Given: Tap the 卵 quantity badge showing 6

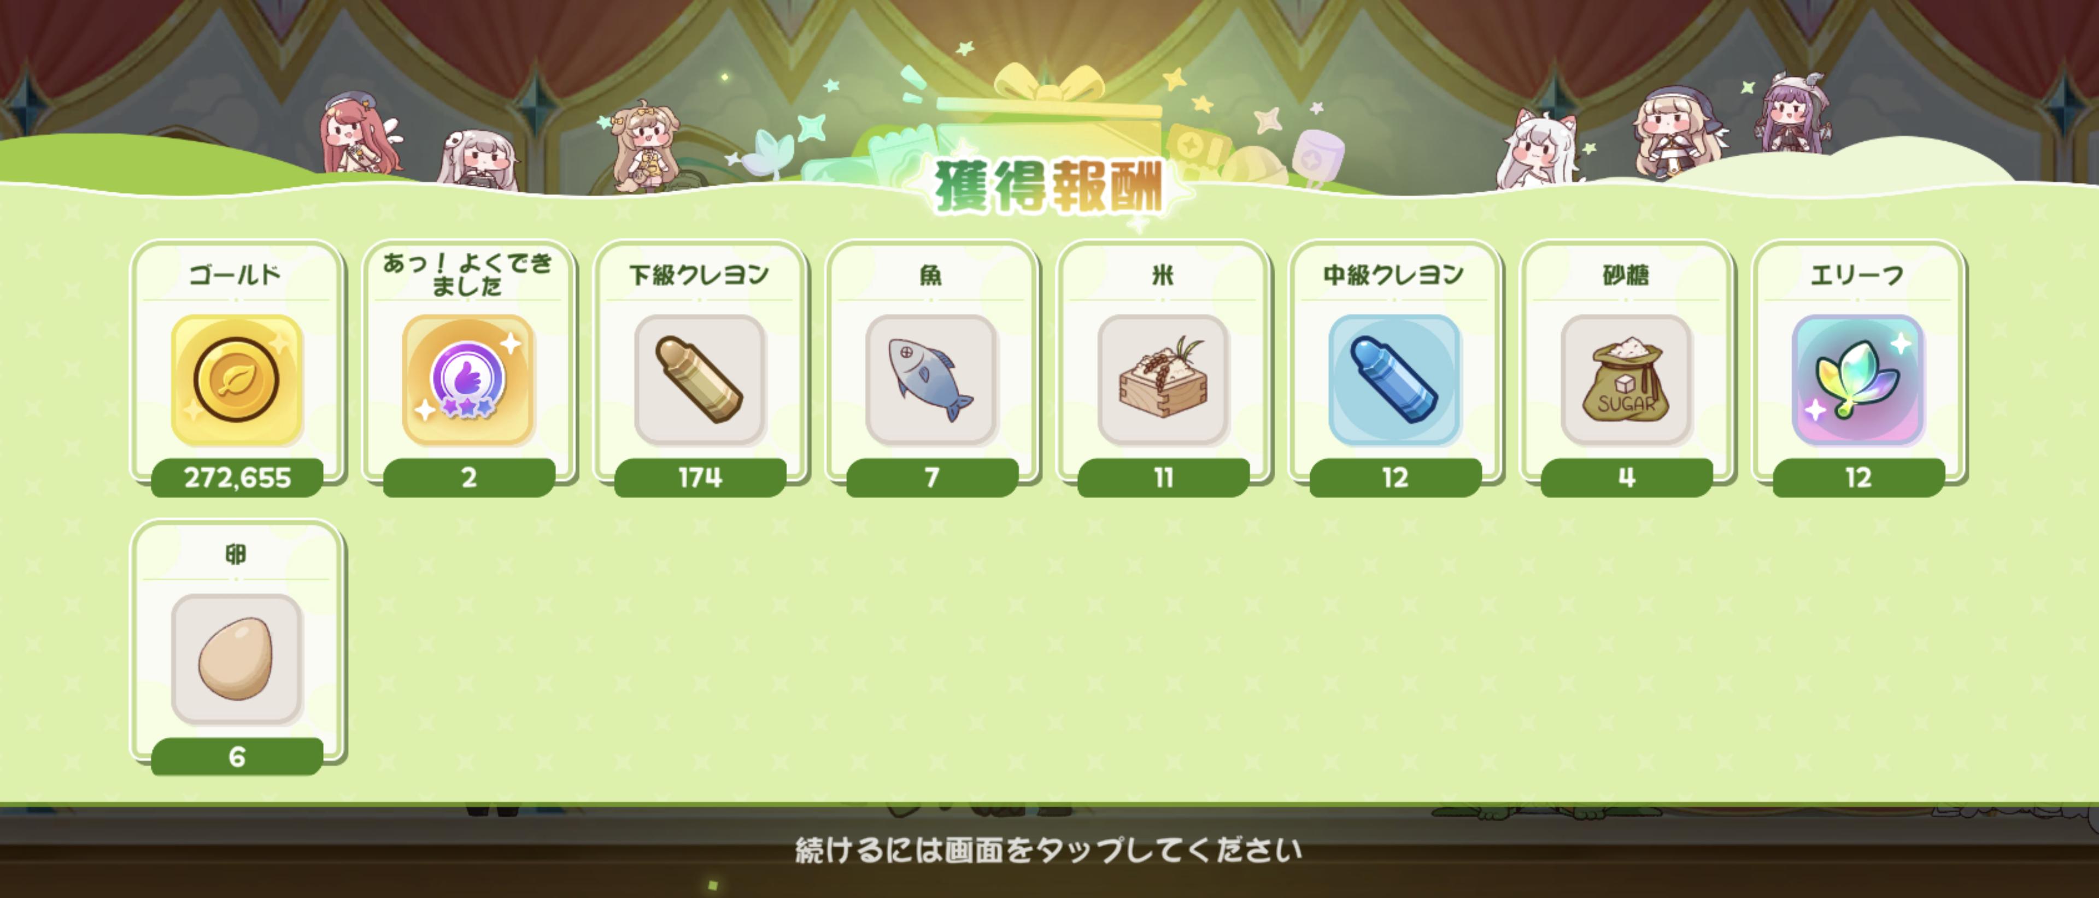Looking at the screenshot, I should 237,757.
